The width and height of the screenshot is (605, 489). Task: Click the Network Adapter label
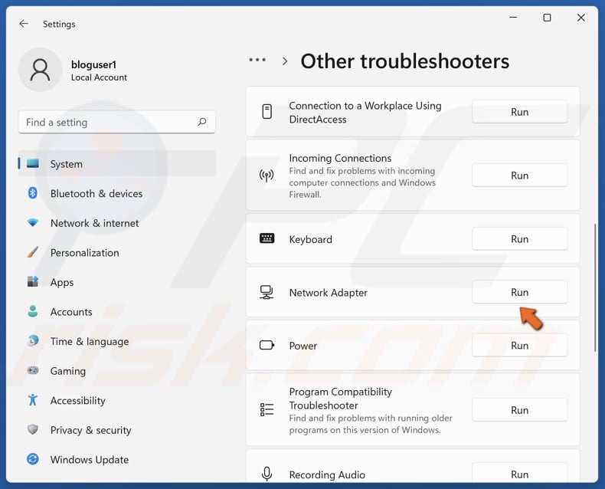(x=328, y=292)
